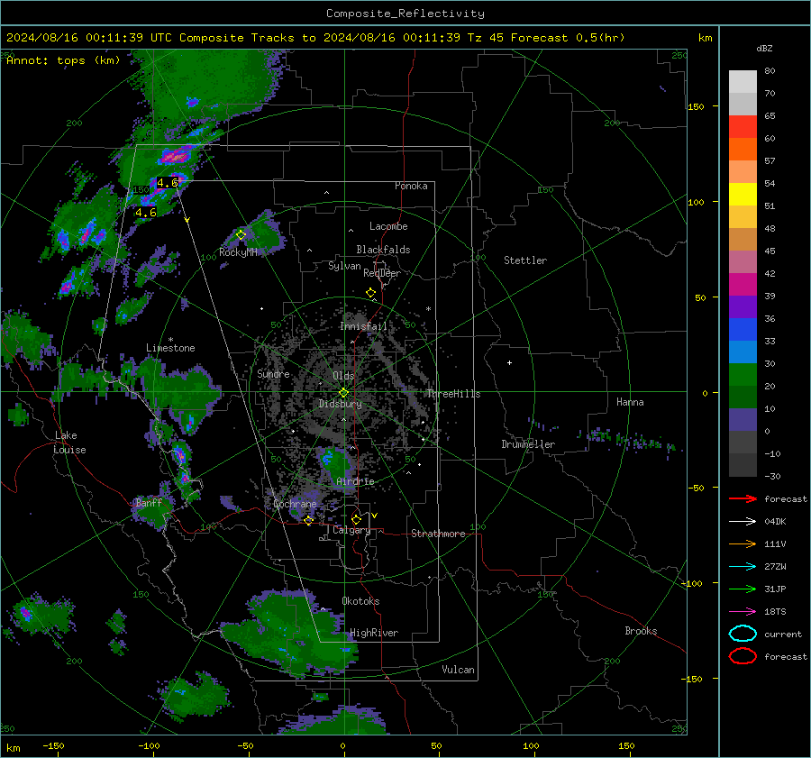
Task: Click the yellow diamond marker near RockyMH
Action: (241, 235)
